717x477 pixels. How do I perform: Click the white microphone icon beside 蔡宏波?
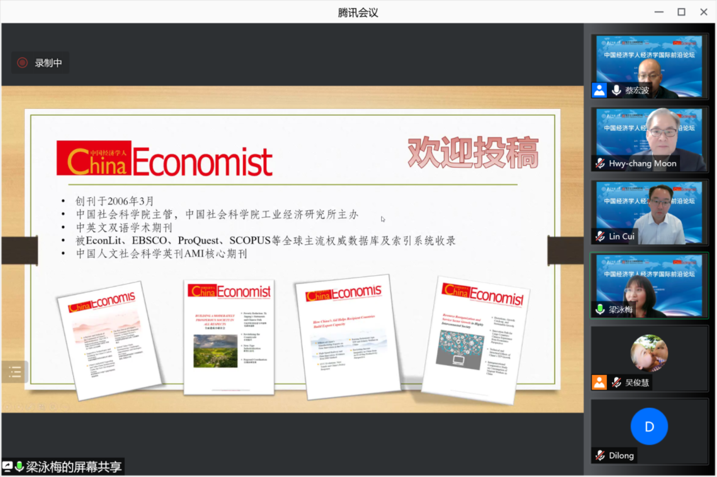(616, 90)
